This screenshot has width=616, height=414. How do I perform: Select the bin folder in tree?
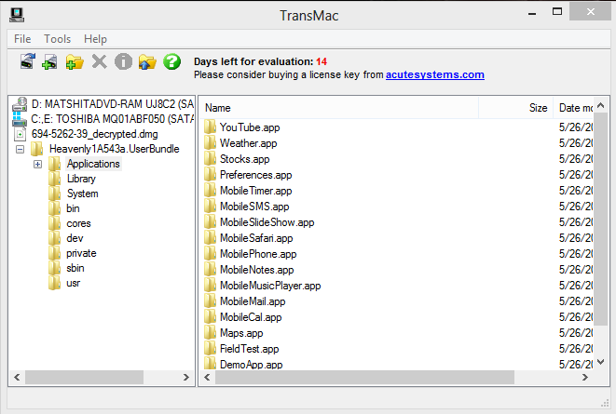[73, 208]
